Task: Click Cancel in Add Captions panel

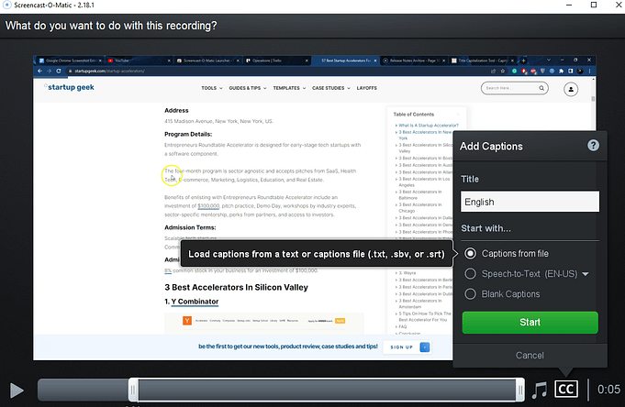Action: pos(530,356)
